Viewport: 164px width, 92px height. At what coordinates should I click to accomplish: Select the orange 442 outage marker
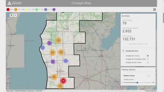(60, 86)
